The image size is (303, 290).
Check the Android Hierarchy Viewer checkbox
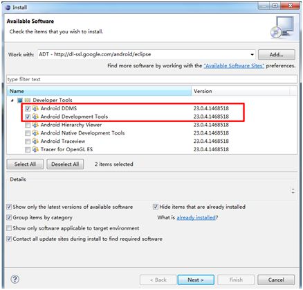click(x=28, y=125)
